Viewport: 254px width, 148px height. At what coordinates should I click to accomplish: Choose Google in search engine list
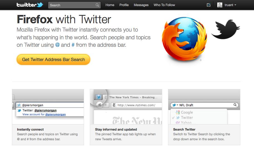[184, 112]
